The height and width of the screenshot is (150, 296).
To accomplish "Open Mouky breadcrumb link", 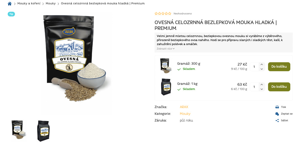I will (x=51, y=3).
